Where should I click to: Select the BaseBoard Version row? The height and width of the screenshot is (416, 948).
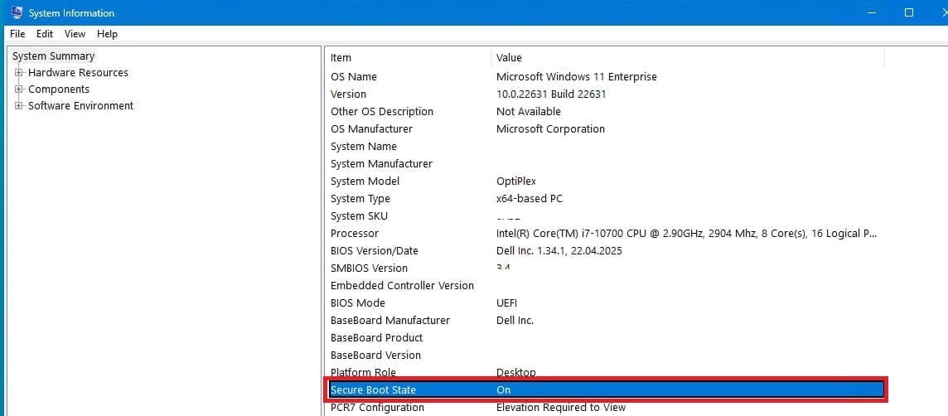pos(605,356)
